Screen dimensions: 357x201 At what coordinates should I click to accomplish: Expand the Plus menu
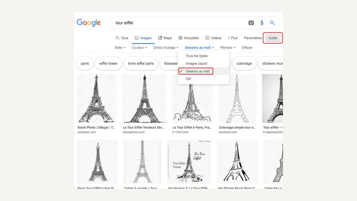(233, 38)
